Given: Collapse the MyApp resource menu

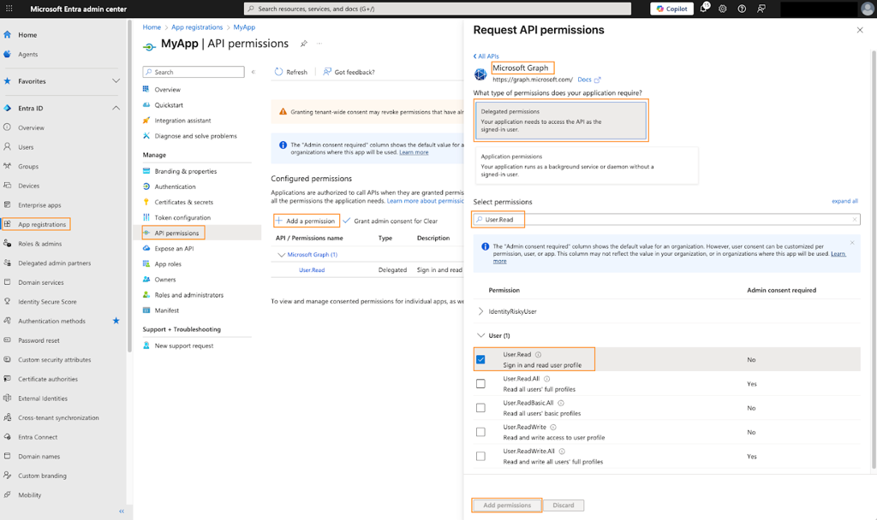Looking at the screenshot, I should point(254,72).
